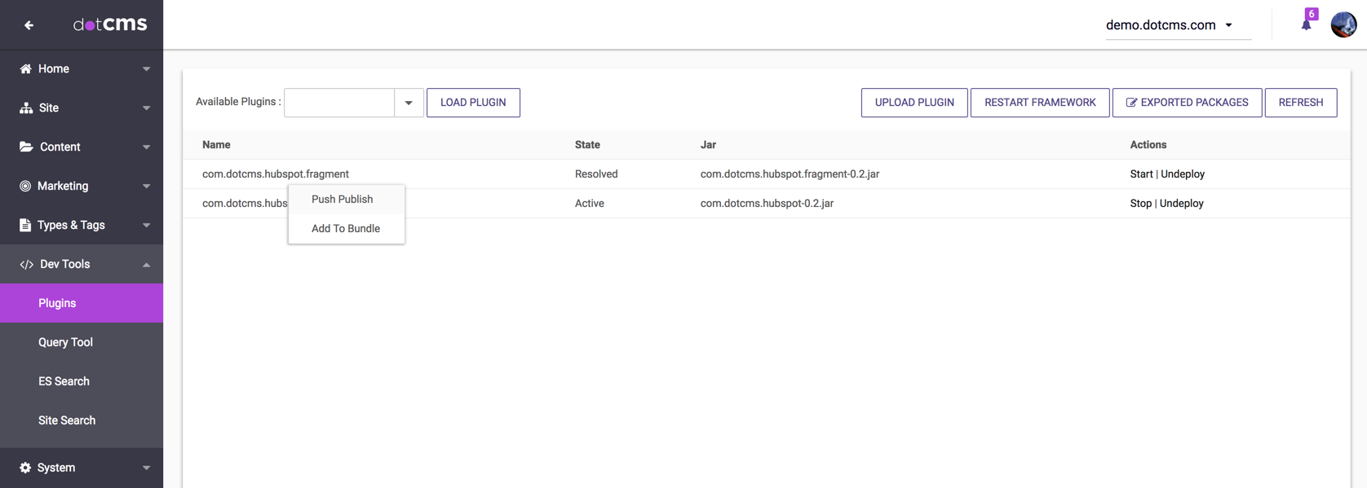Collapse the Dev Tools section
Image resolution: width=1367 pixels, height=488 pixels.
[x=146, y=265]
